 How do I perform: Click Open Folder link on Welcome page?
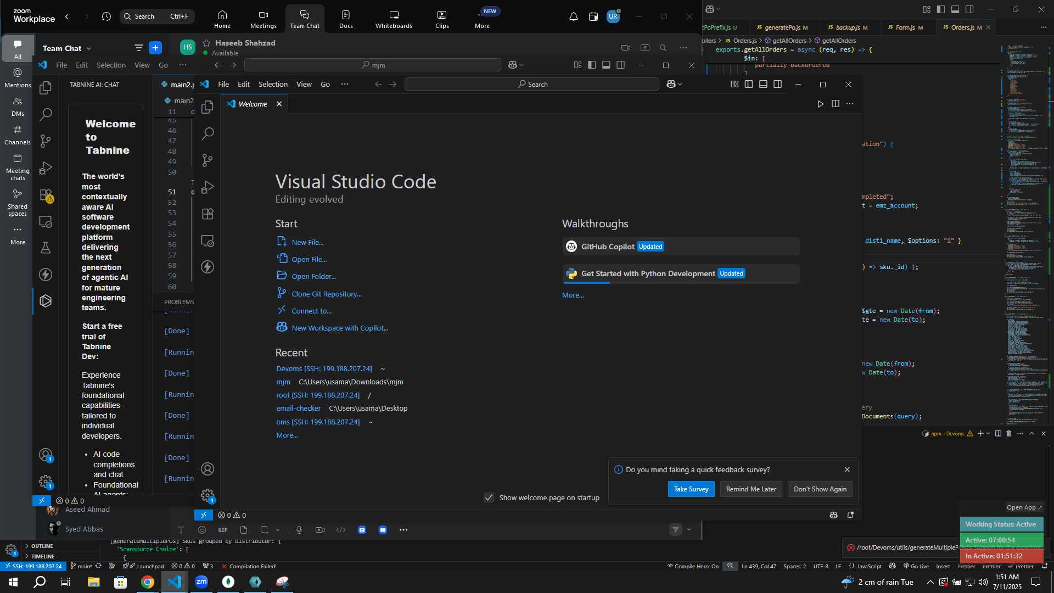coord(313,276)
